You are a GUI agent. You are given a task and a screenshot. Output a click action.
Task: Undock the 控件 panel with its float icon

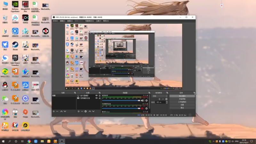pyautogui.click(x=194, y=93)
